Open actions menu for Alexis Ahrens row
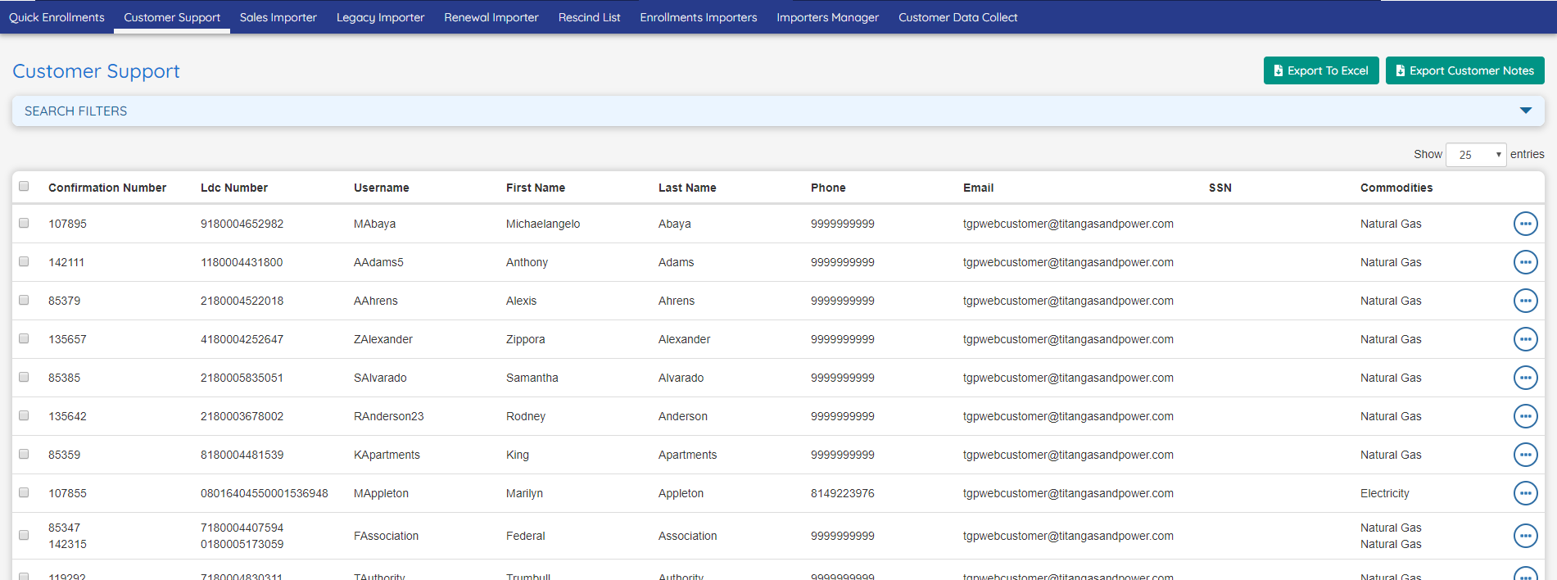This screenshot has width=1557, height=580. pos(1525,301)
